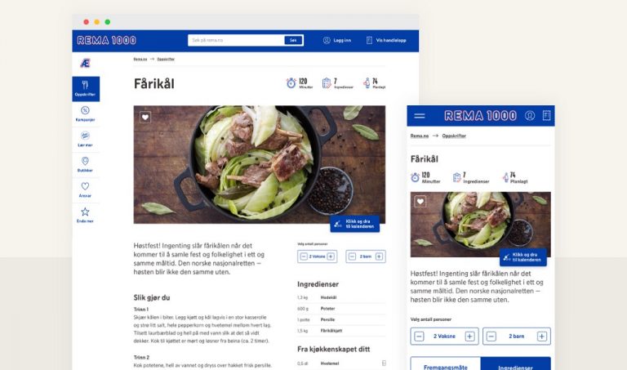Focus the Søk på rema.no search field
This screenshot has width=627, height=370.
coord(237,40)
